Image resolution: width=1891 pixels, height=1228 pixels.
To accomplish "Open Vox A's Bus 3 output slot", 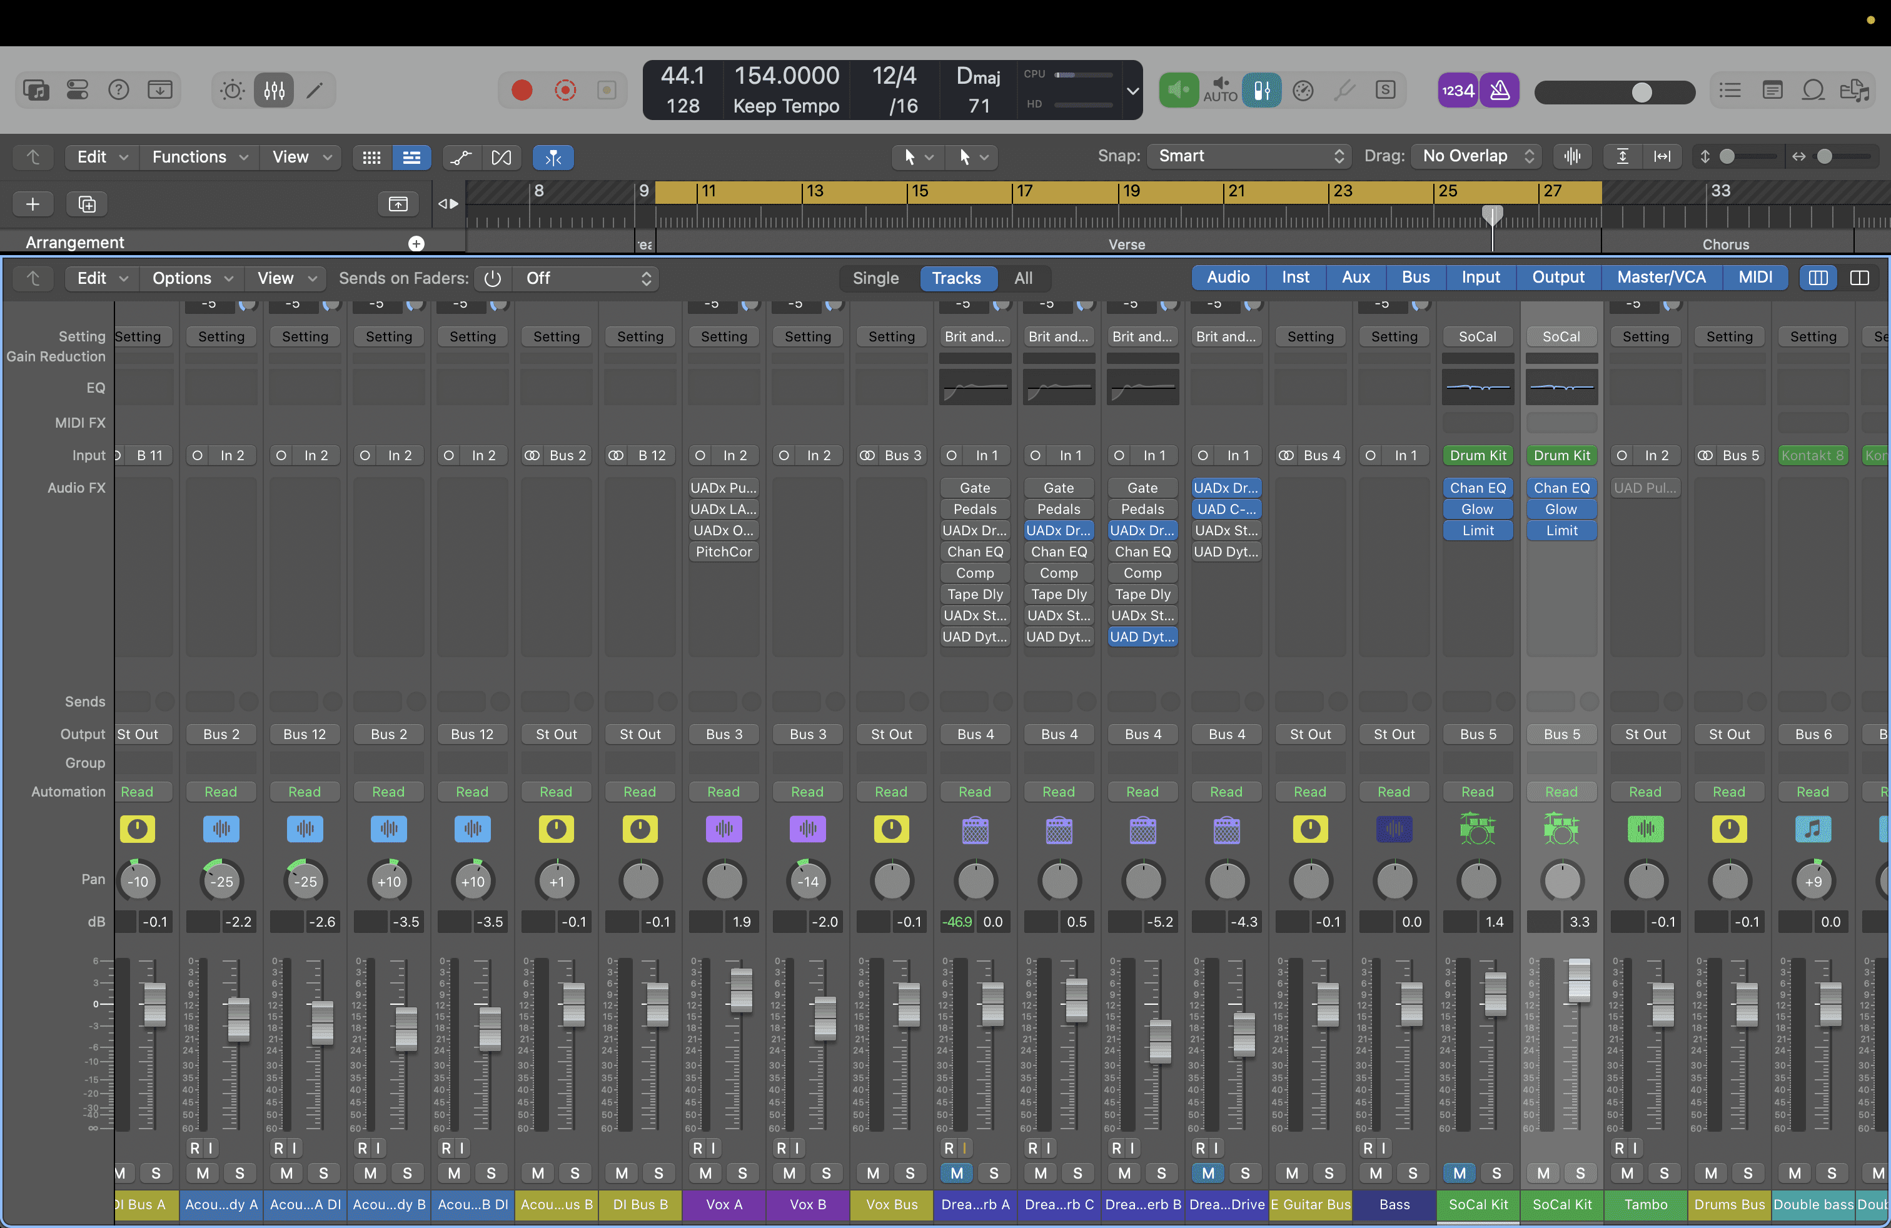I will pyautogui.click(x=724, y=735).
